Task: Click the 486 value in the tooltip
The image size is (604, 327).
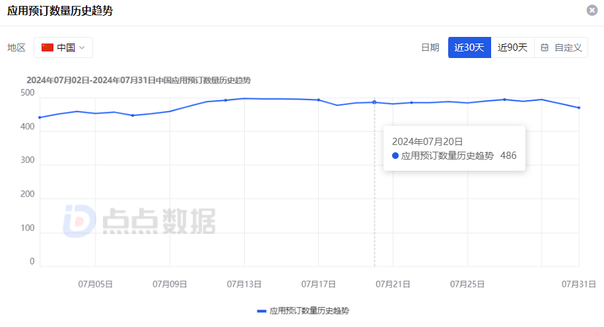Action: coord(508,156)
